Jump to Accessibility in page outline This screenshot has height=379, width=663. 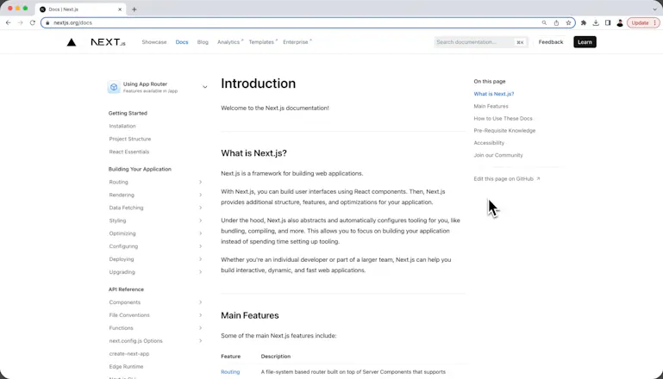coord(489,143)
